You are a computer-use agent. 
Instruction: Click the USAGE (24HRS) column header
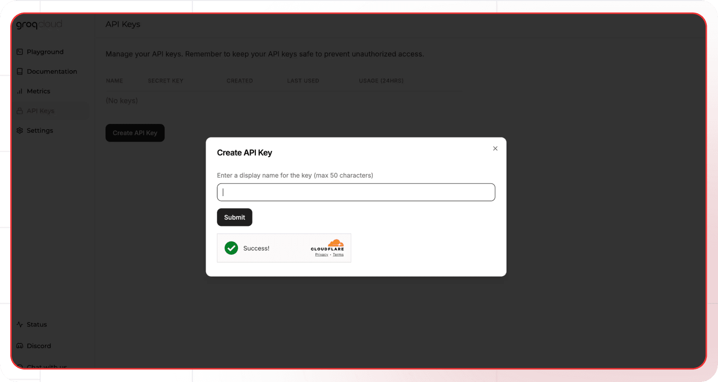coord(381,81)
